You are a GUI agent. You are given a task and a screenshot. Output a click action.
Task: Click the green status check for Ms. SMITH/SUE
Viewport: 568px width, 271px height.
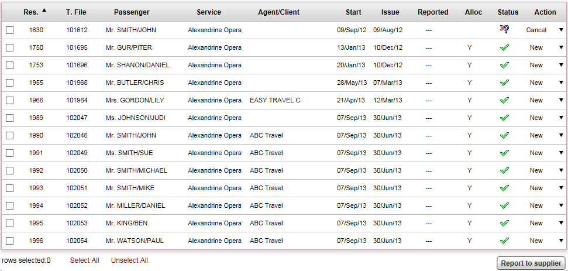[504, 153]
